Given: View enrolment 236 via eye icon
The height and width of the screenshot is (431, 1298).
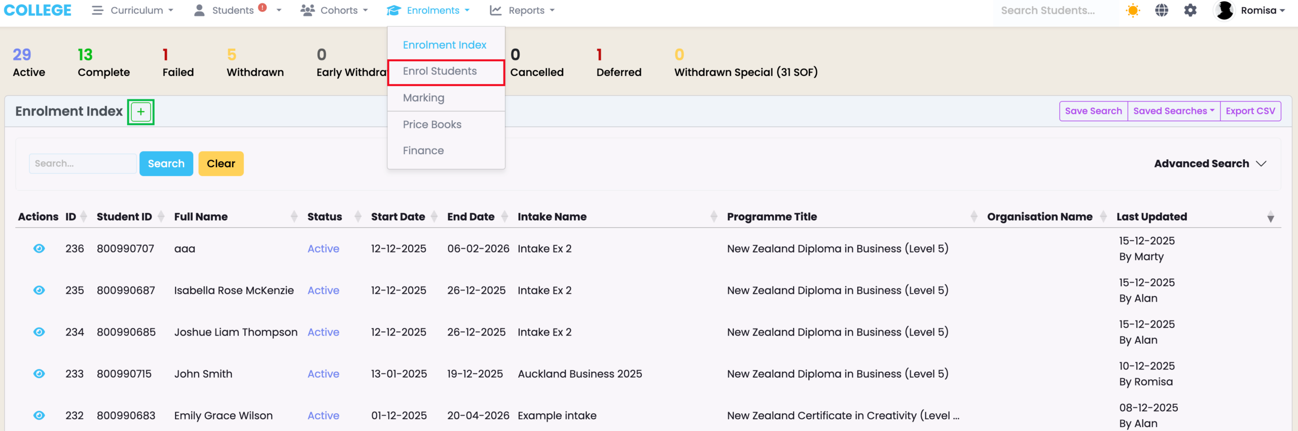Looking at the screenshot, I should [x=39, y=248].
